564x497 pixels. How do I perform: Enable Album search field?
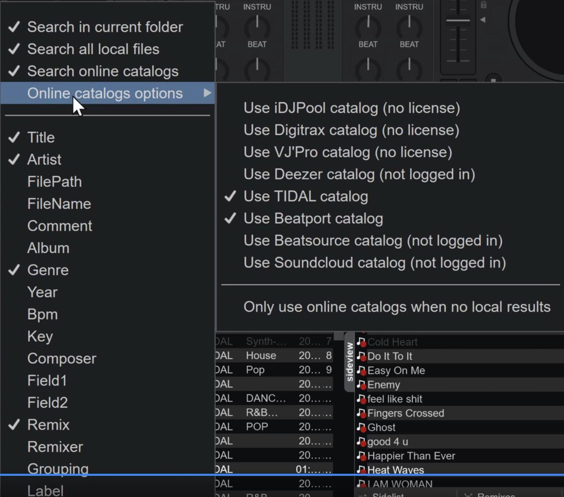point(107,248)
